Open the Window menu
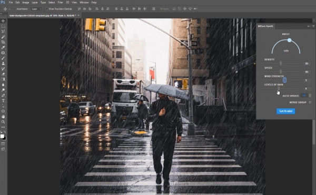 click(x=84, y=3)
